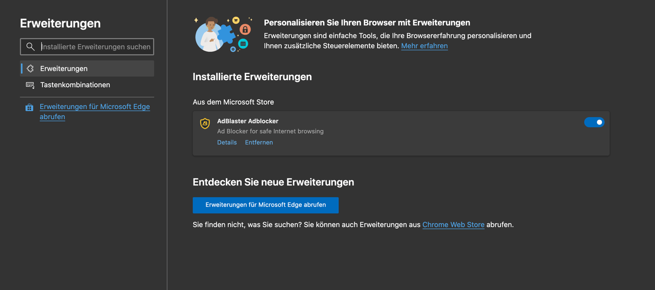
Task: Disable the AdBlaster Adblocker toggle
Action: [x=594, y=122]
